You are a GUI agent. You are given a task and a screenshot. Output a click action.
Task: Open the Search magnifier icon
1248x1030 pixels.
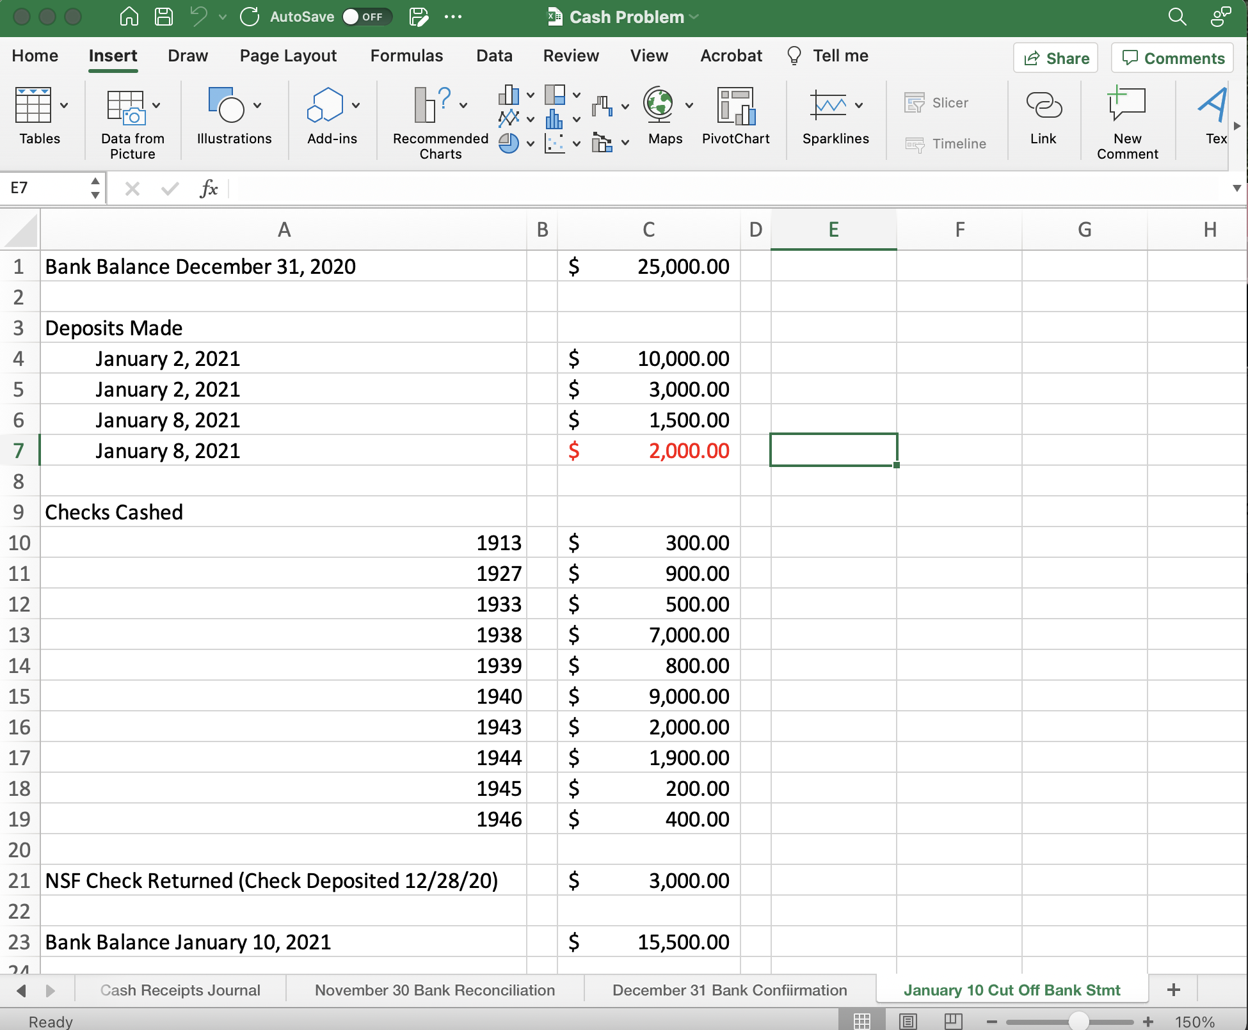tap(1176, 17)
